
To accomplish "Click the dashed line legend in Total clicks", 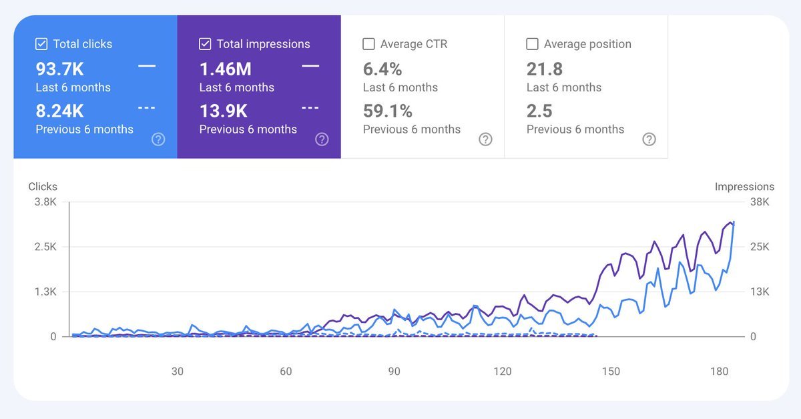I will (146, 107).
